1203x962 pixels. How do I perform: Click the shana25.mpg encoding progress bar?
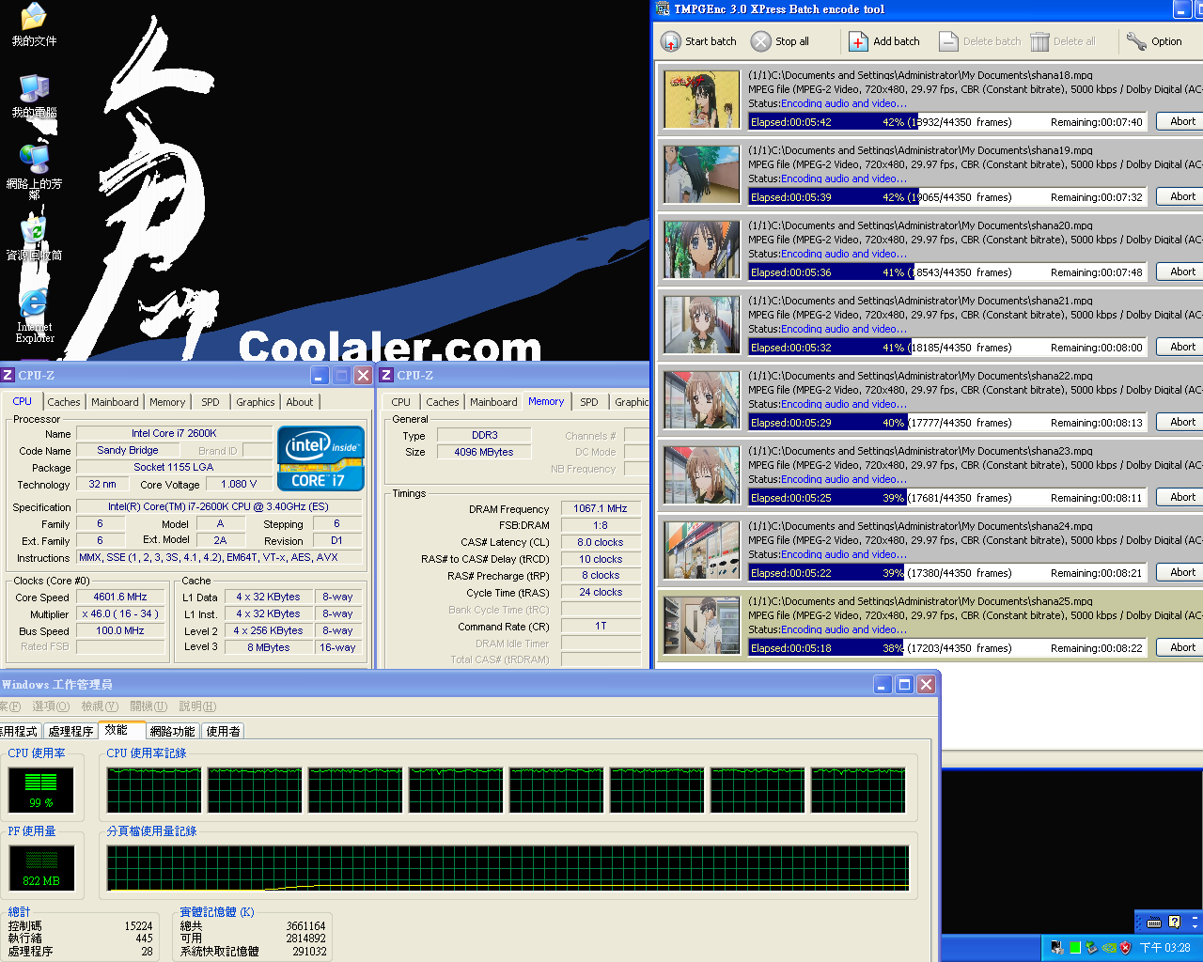click(947, 648)
